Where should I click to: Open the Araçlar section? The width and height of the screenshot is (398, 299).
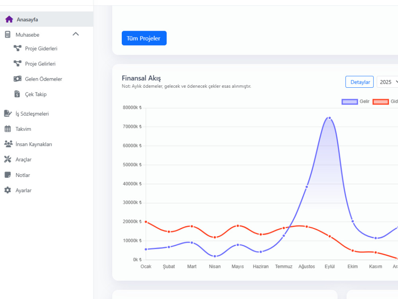pyautogui.click(x=23, y=160)
